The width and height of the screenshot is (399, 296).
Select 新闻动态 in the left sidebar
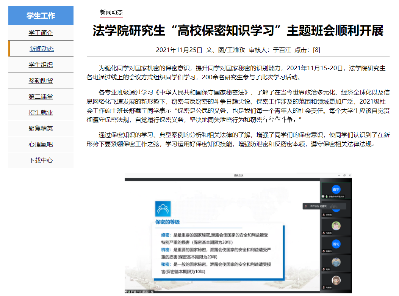pos(42,49)
